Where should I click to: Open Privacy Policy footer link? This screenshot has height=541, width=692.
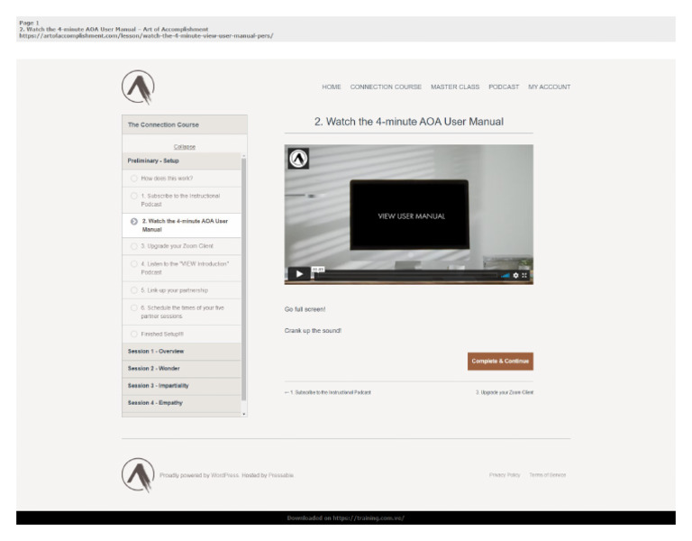coord(505,475)
